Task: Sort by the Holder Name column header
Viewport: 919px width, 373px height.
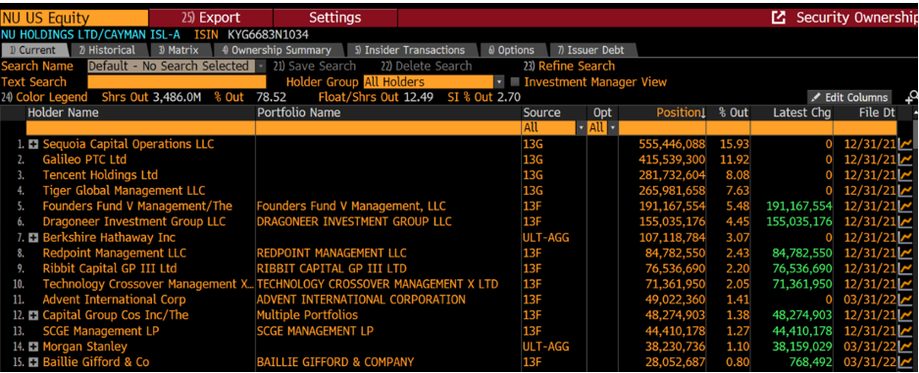Action: click(x=140, y=113)
